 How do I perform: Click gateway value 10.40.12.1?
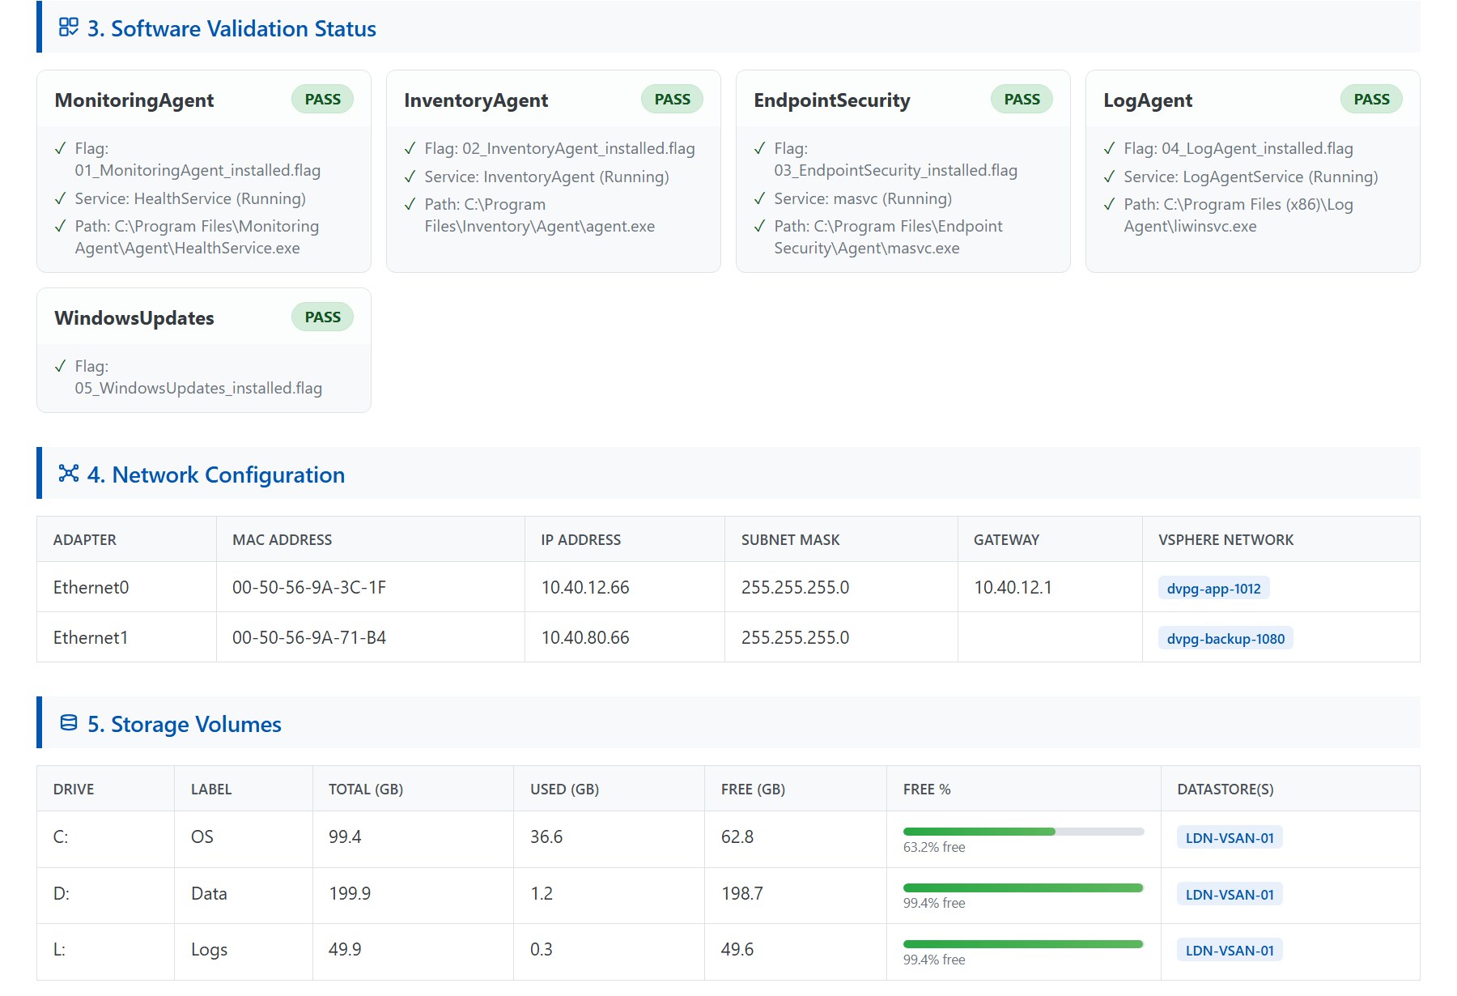[1013, 587]
